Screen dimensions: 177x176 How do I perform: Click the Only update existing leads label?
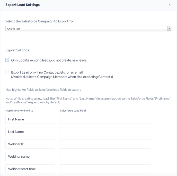49,60
